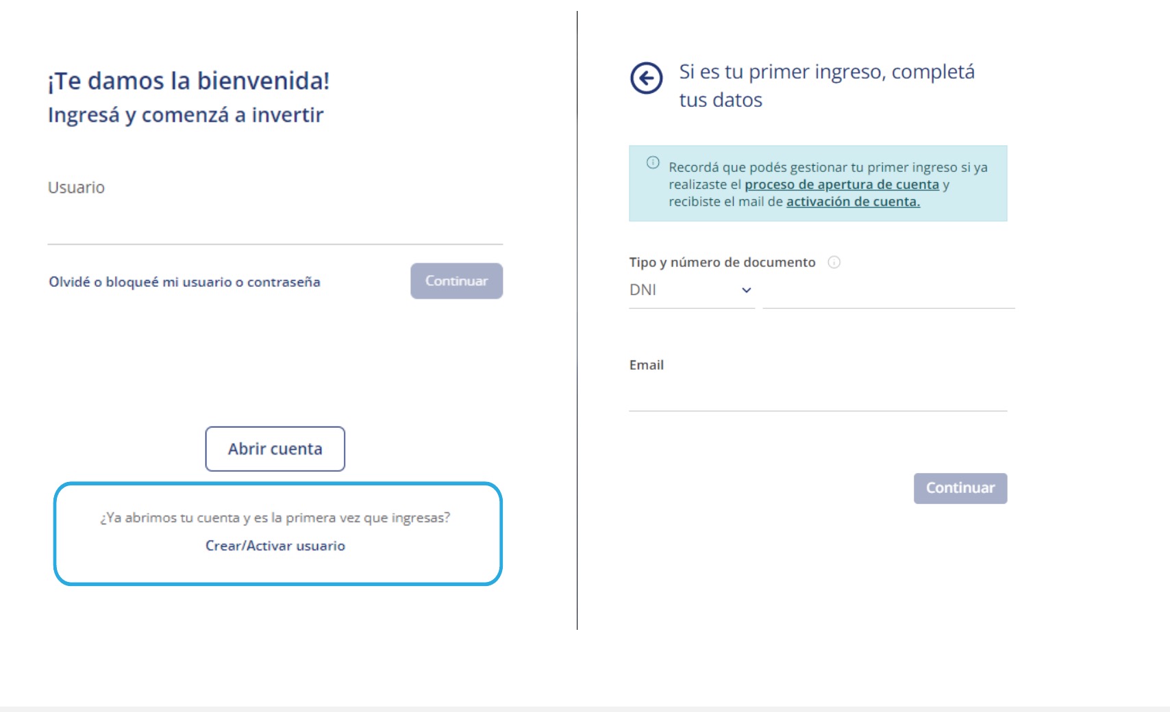1170x712 pixels.
Task: Click the info icon beside Tipo y número de documento
Action: 834,262
